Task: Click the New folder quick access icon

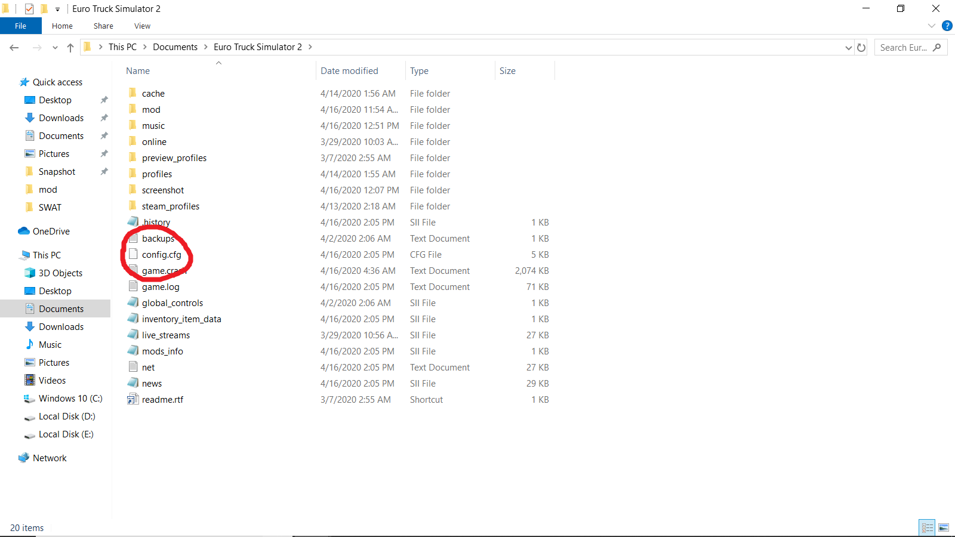Action: click(44, 9)
